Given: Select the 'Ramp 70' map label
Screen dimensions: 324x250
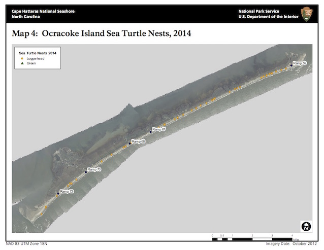Looking at the screenshot, I should 94,169.
